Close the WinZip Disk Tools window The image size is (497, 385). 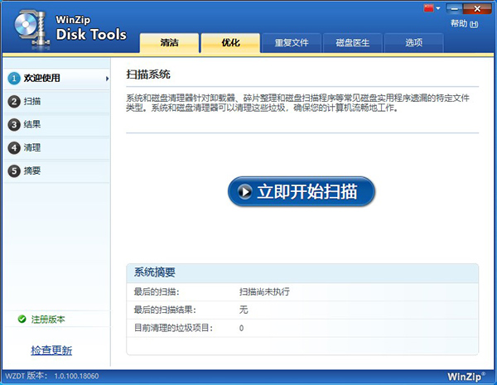[x=477, y=8]
